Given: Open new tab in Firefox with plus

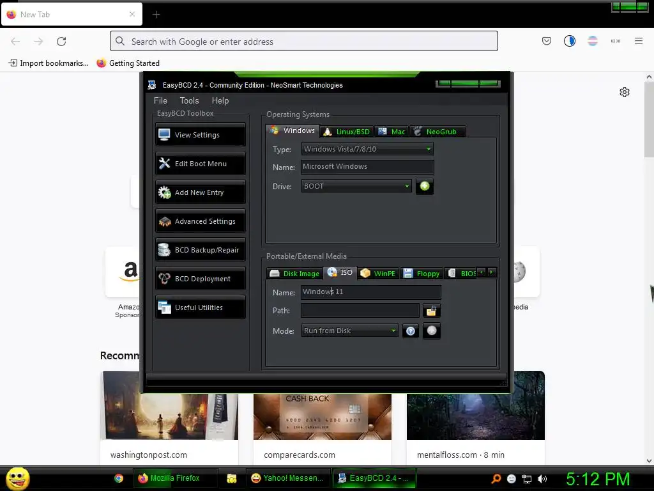Looking at the screenshot, I should [x=156, y=15].
